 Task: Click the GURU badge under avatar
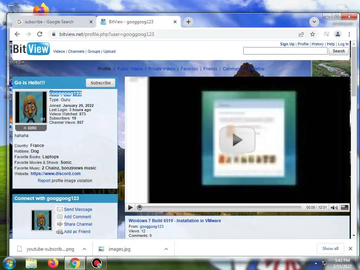point(31,128)
